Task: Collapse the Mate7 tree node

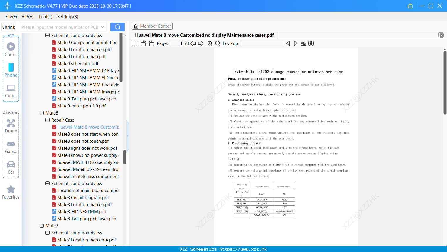Action: point(42,226)
